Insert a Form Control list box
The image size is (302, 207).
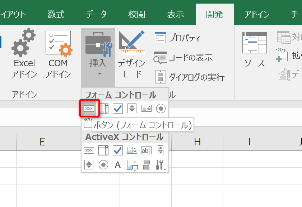[x=147, y=109]
